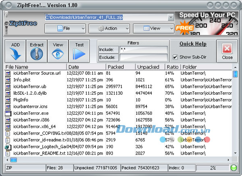Click the Speed Up Your PC banner
The height and width of the screenshot is (176, 242).
[x=207, y=23]
